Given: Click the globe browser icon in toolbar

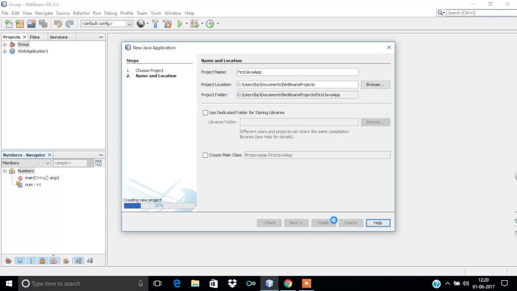Looking at the screenshot, I should click(141, 24).
